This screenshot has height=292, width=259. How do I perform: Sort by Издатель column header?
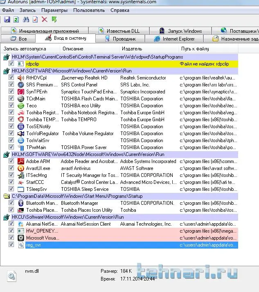click(149, 49)
